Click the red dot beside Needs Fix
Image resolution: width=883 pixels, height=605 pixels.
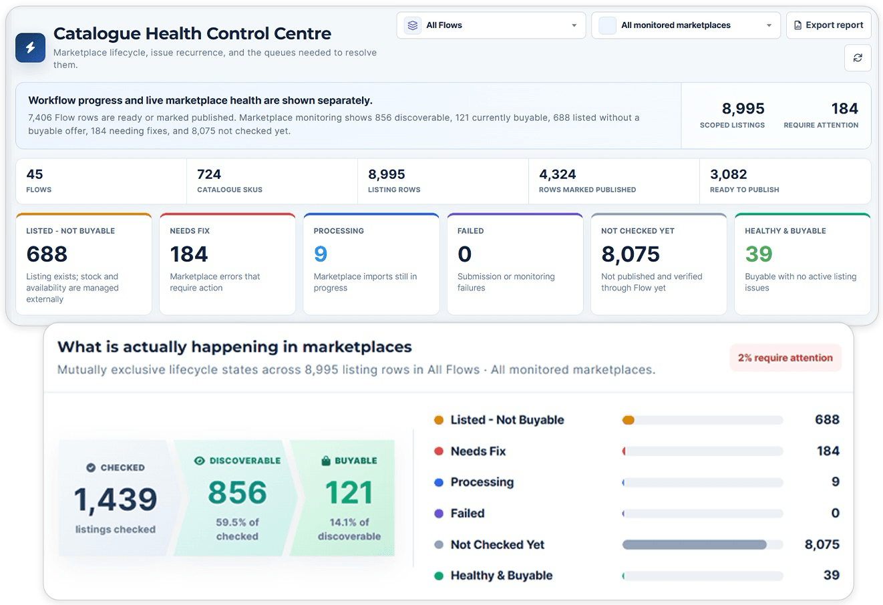pyautogui.click(x=439, y=451)
